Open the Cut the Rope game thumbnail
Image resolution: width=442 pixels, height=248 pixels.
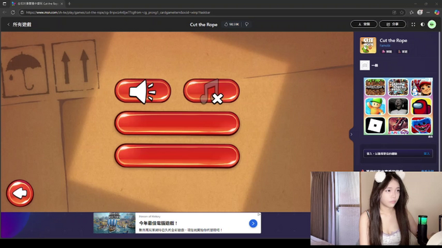coord(368,45)
